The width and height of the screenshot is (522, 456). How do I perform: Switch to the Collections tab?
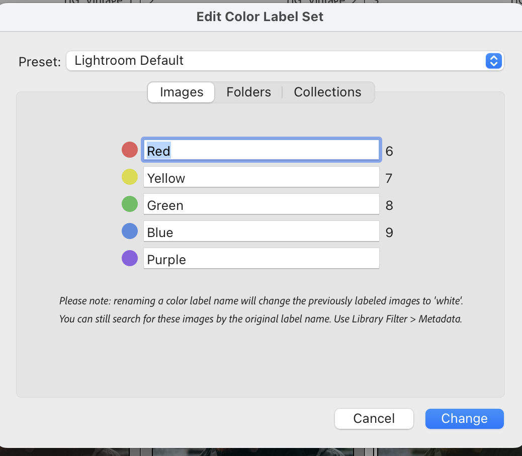[x=327, y=92]
